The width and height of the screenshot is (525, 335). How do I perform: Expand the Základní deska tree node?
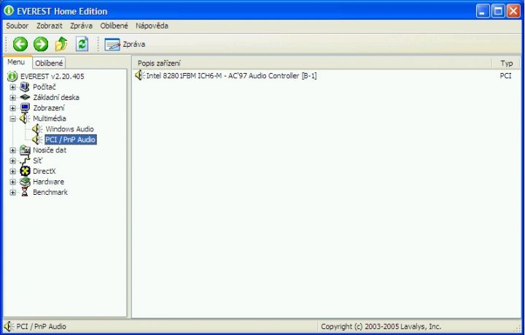pos(12,98)
